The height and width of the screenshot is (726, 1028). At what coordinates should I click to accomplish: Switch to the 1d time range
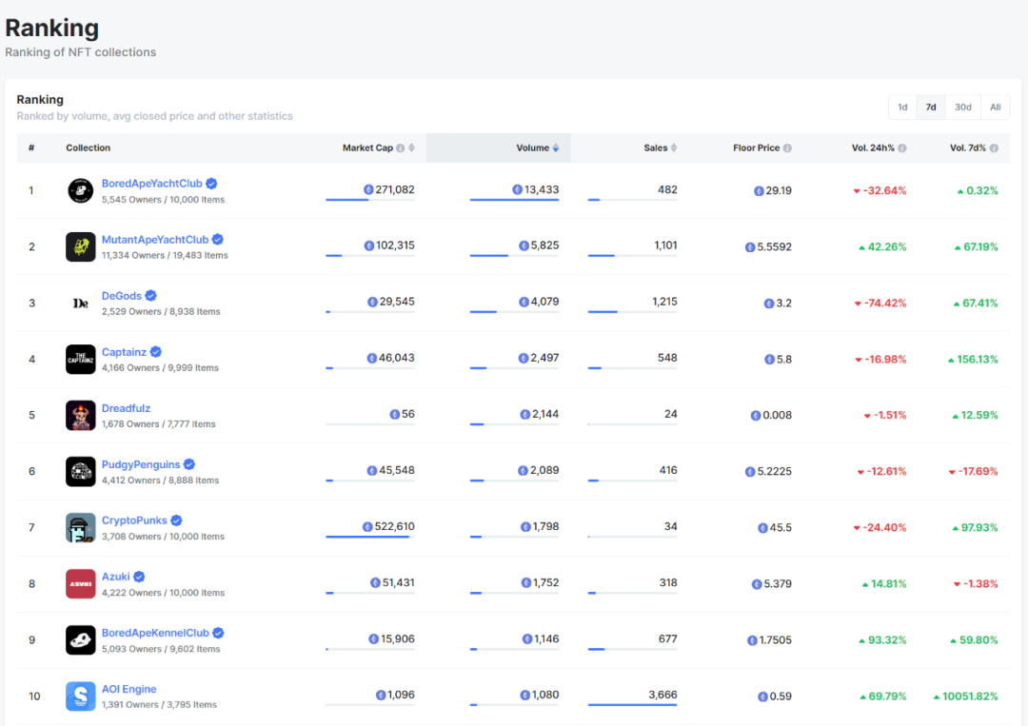[902, 108]
